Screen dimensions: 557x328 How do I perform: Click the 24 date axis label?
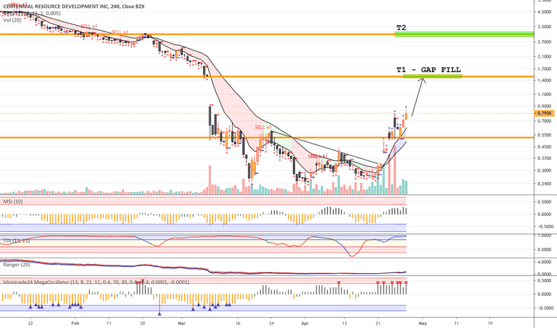point(272,323)
